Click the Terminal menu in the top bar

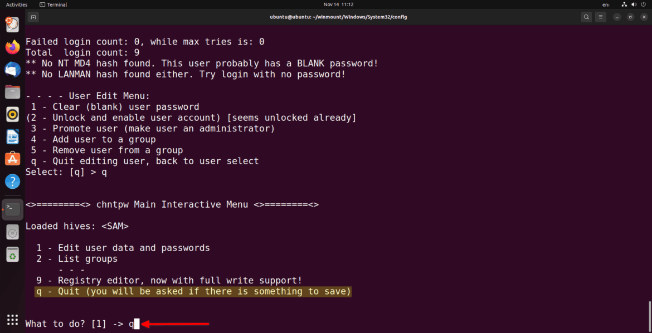pyautogui.click(x=53, y=4)
